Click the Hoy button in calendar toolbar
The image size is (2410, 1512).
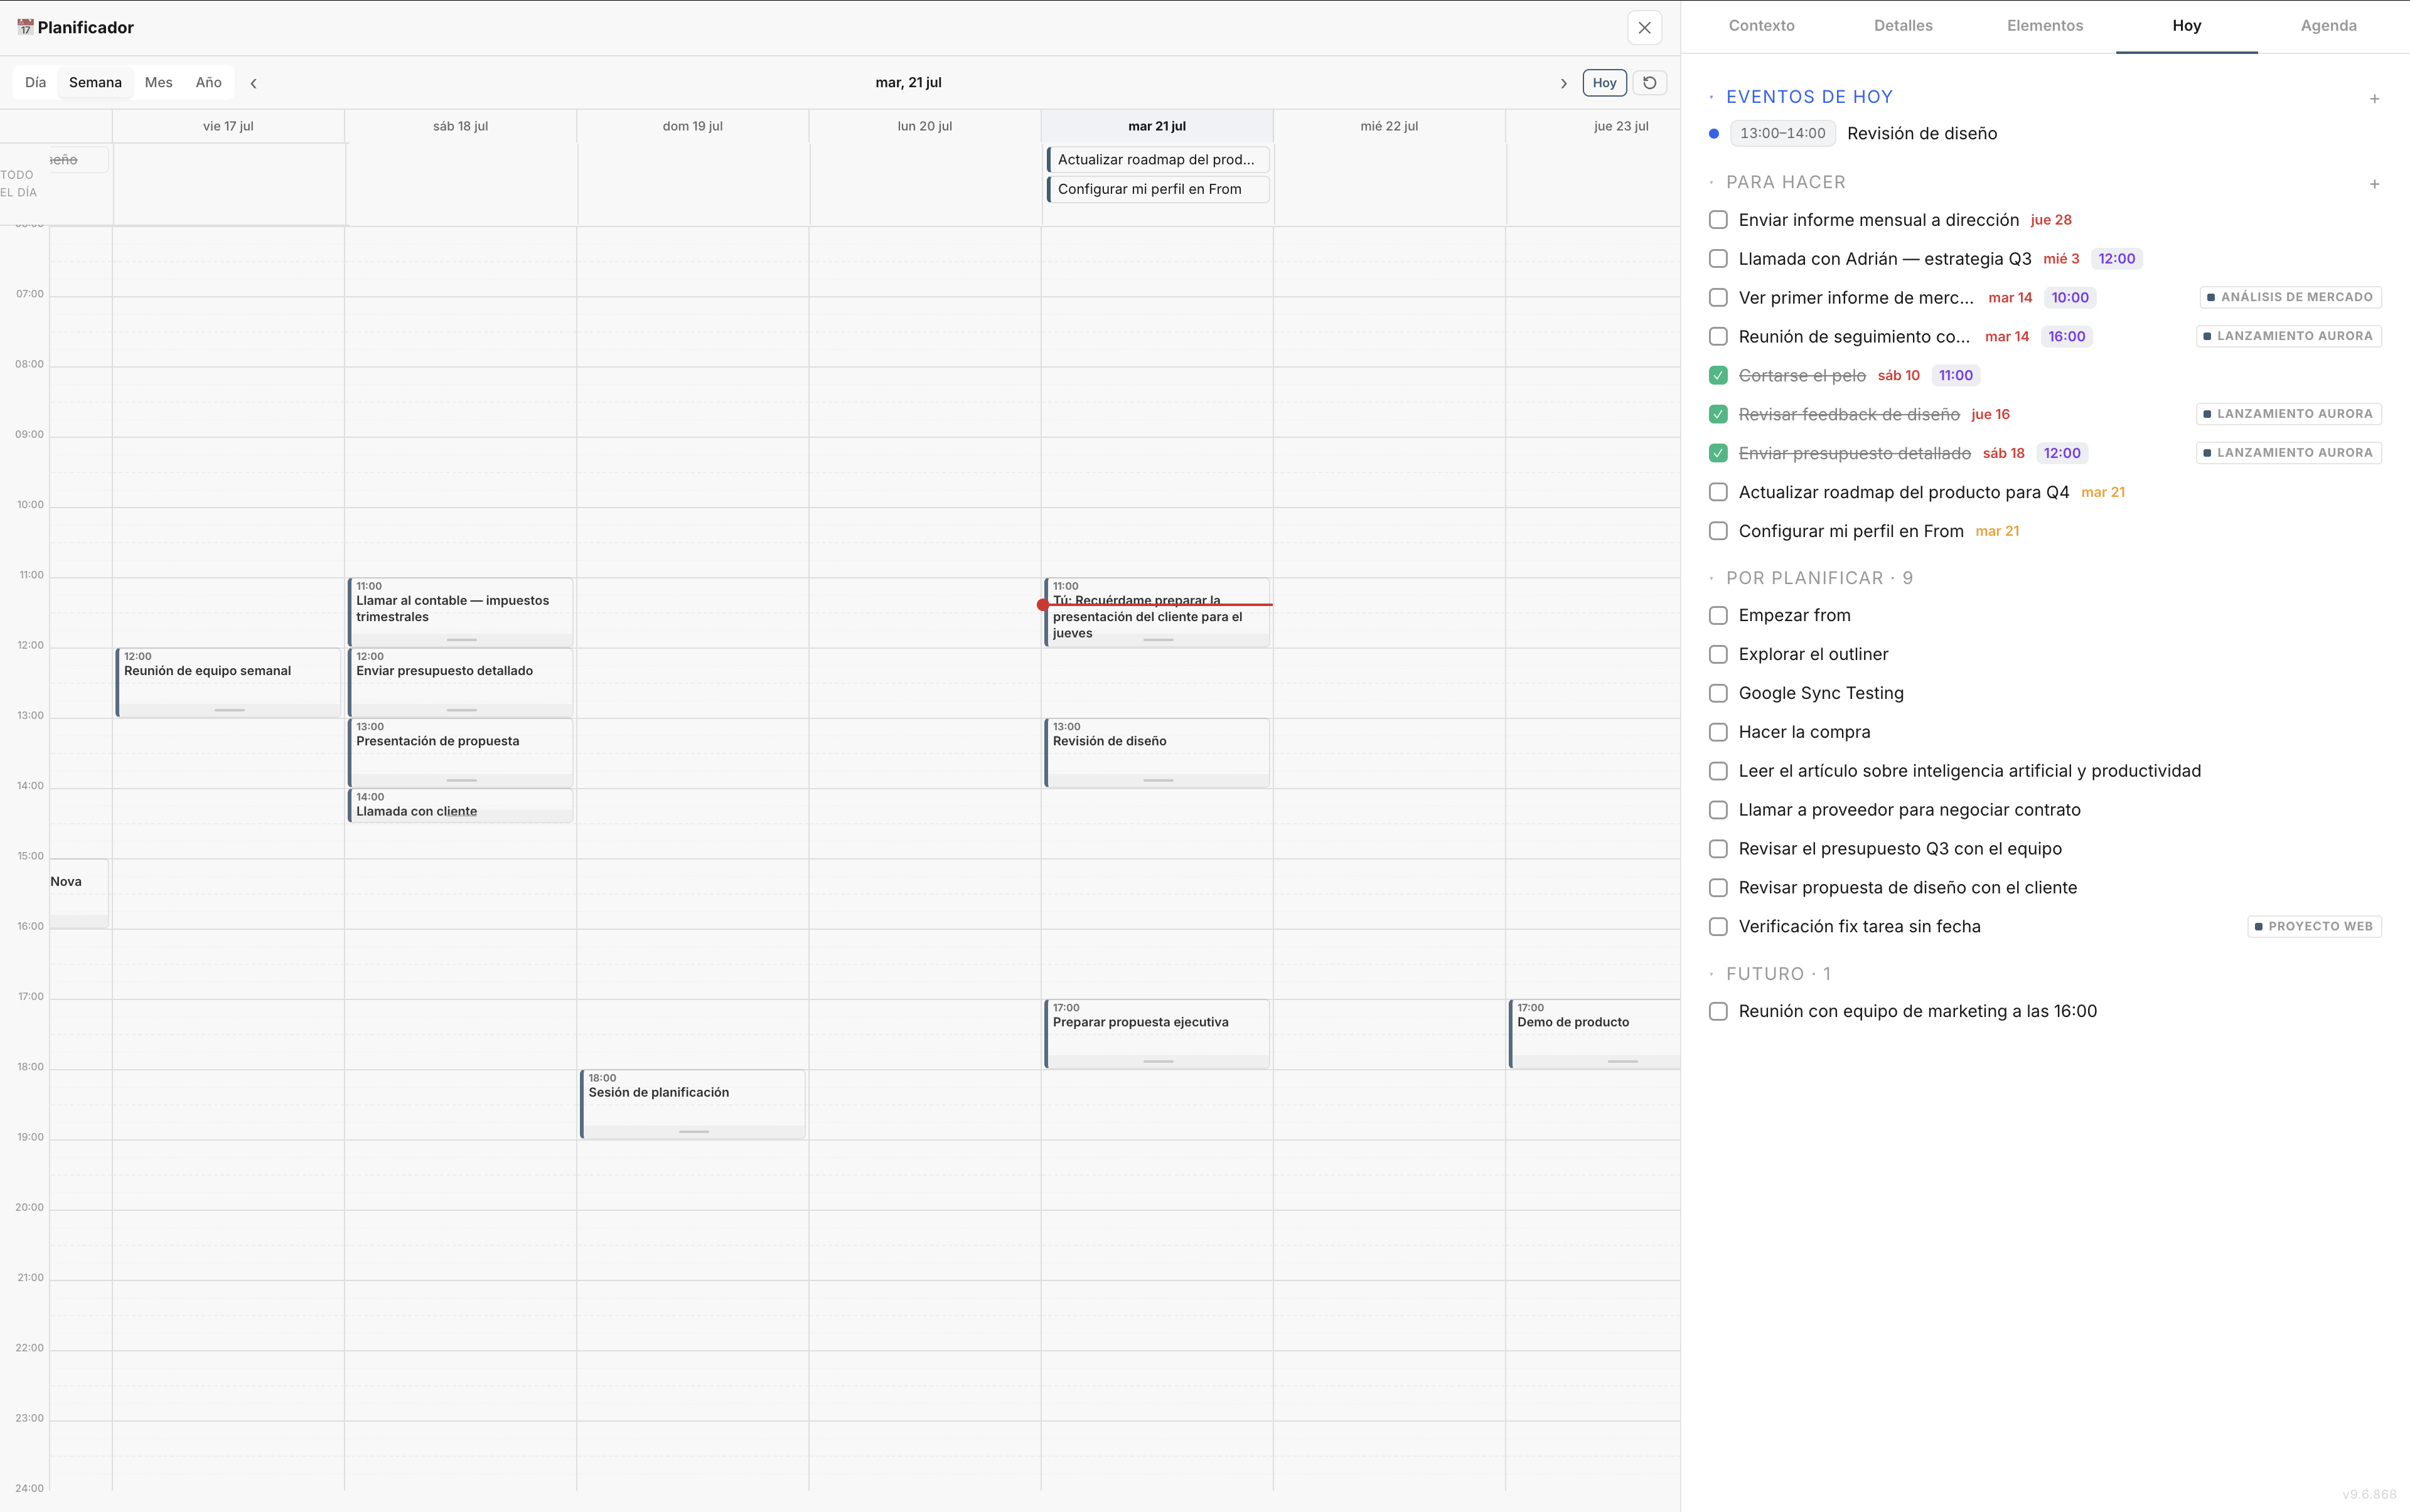[1605, 83]
